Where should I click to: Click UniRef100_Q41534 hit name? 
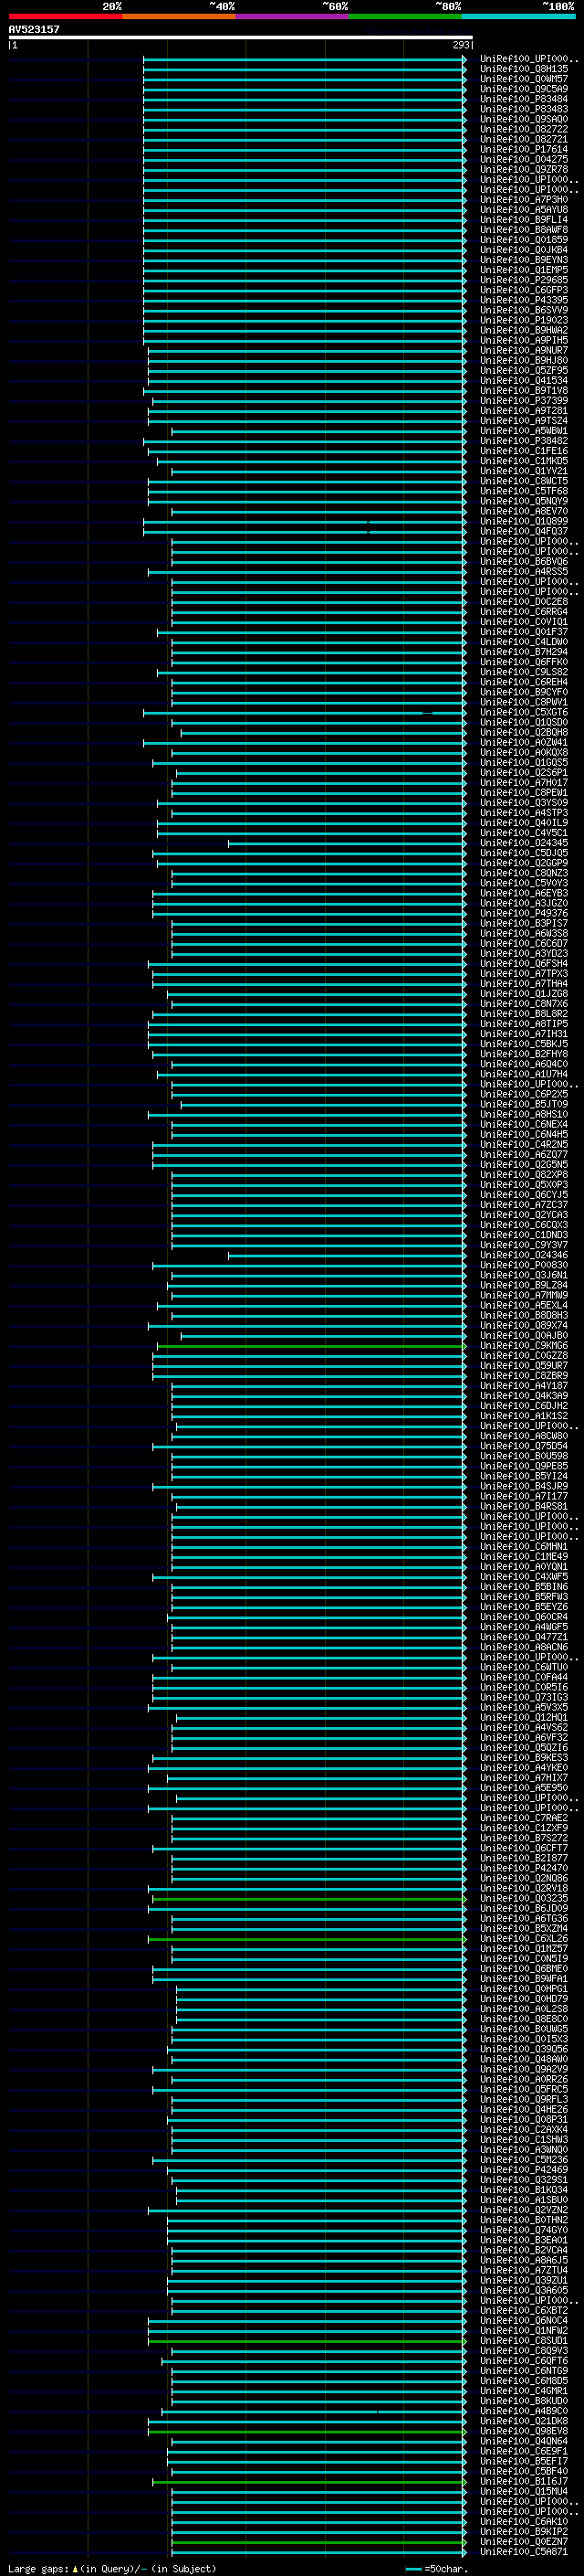coord(523,380)
